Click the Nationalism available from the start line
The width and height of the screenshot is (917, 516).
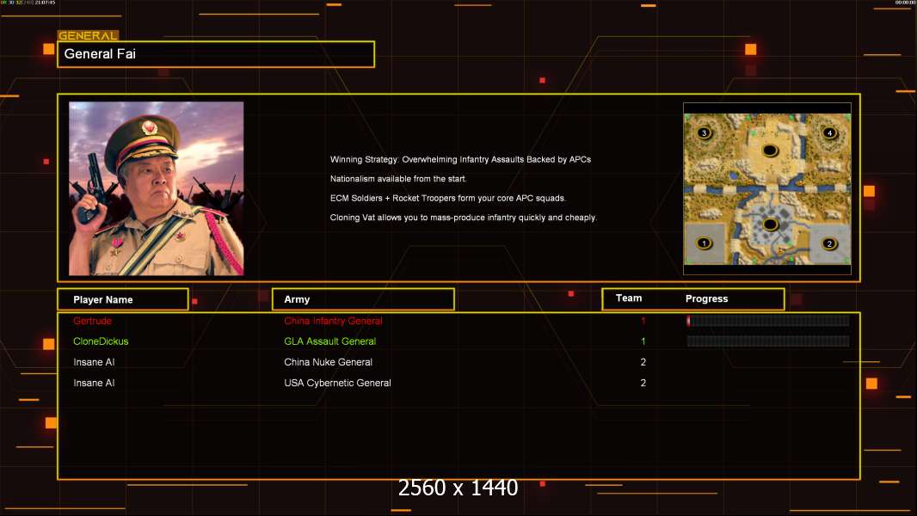(398, 179)
